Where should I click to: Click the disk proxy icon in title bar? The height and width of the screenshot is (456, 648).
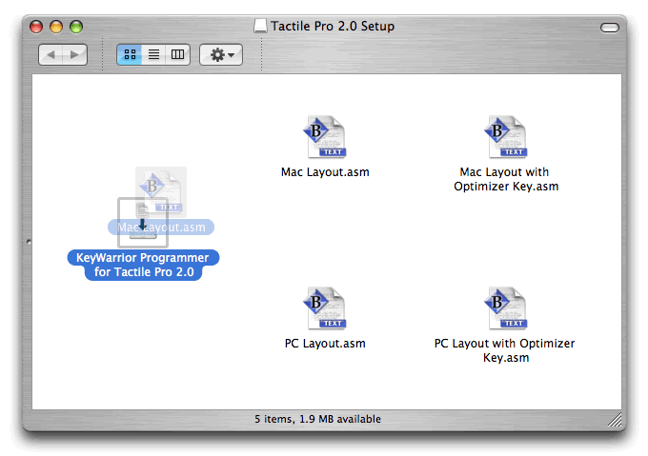(x=260, y=26)
